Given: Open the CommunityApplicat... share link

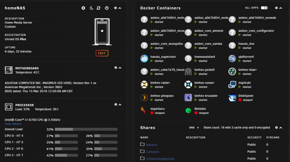Looking at the screenshot, I should click(161, 159).
